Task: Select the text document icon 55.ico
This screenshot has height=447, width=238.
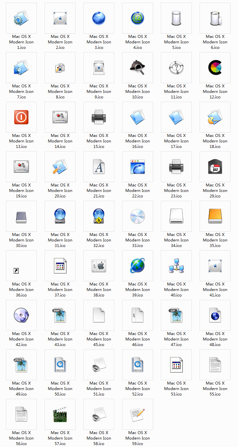Action: tap(215, 365)
